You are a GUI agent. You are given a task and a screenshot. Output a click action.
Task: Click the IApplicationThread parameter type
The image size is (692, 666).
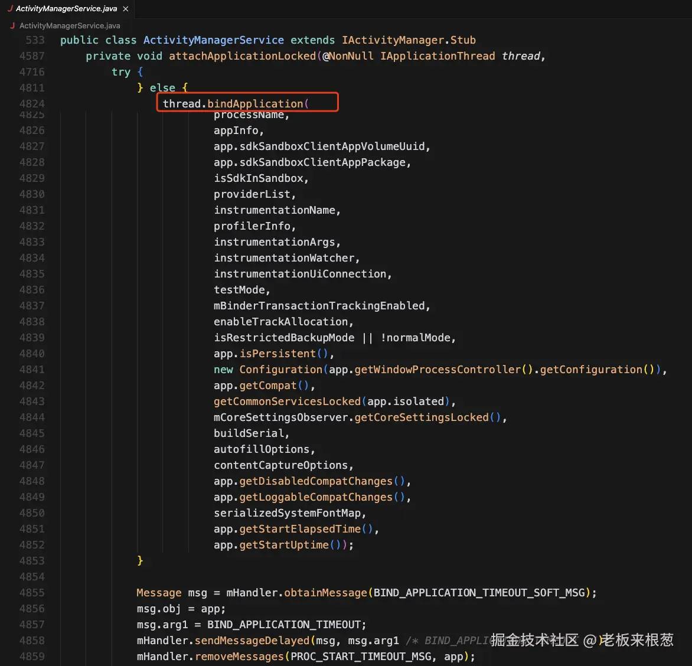[438, 56]
